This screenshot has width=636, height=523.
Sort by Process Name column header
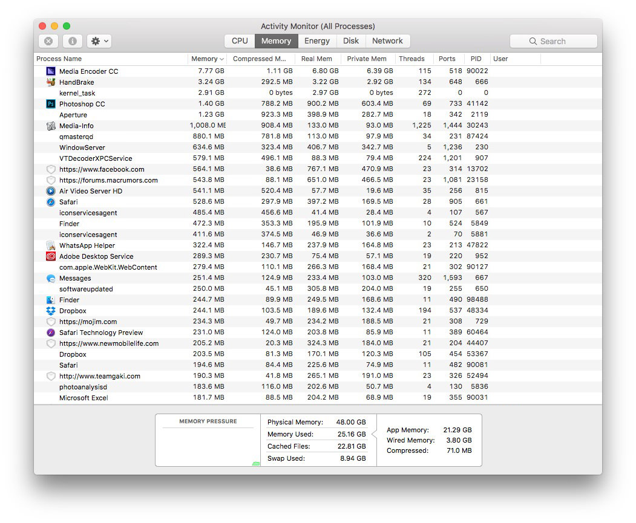(111, 59)
